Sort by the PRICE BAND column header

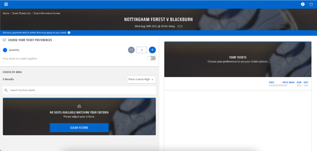coord(289,83)
